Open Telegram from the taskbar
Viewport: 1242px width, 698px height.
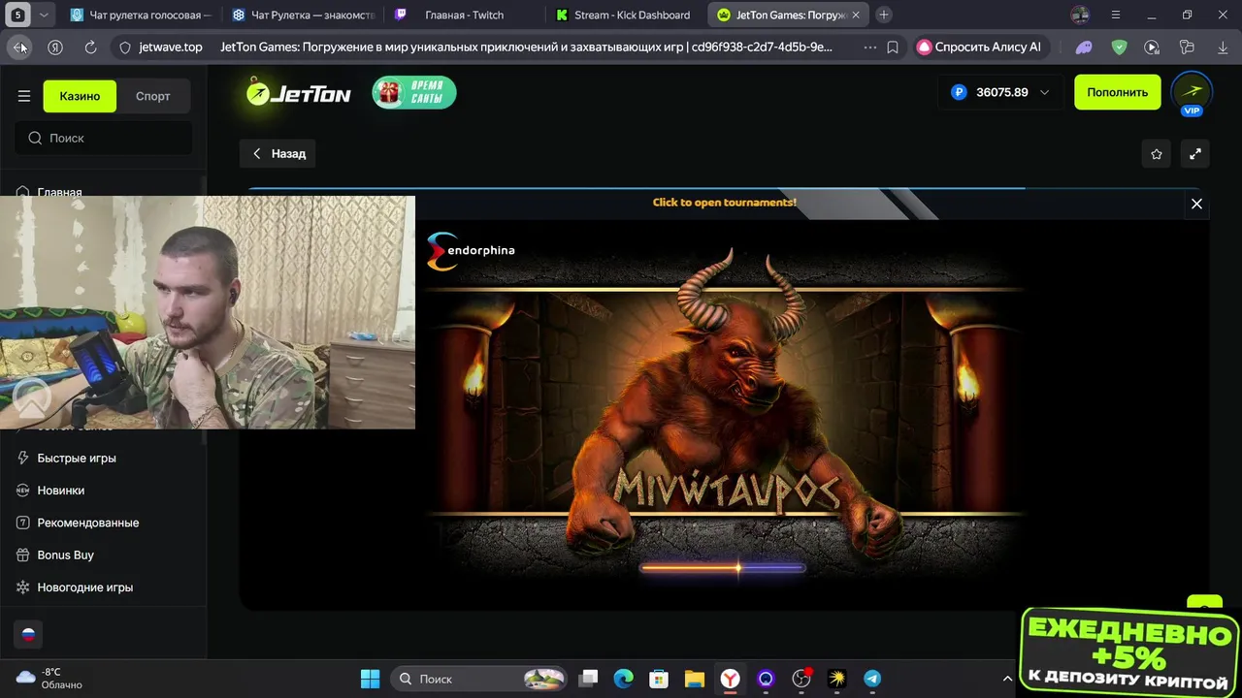coord(872,679)
